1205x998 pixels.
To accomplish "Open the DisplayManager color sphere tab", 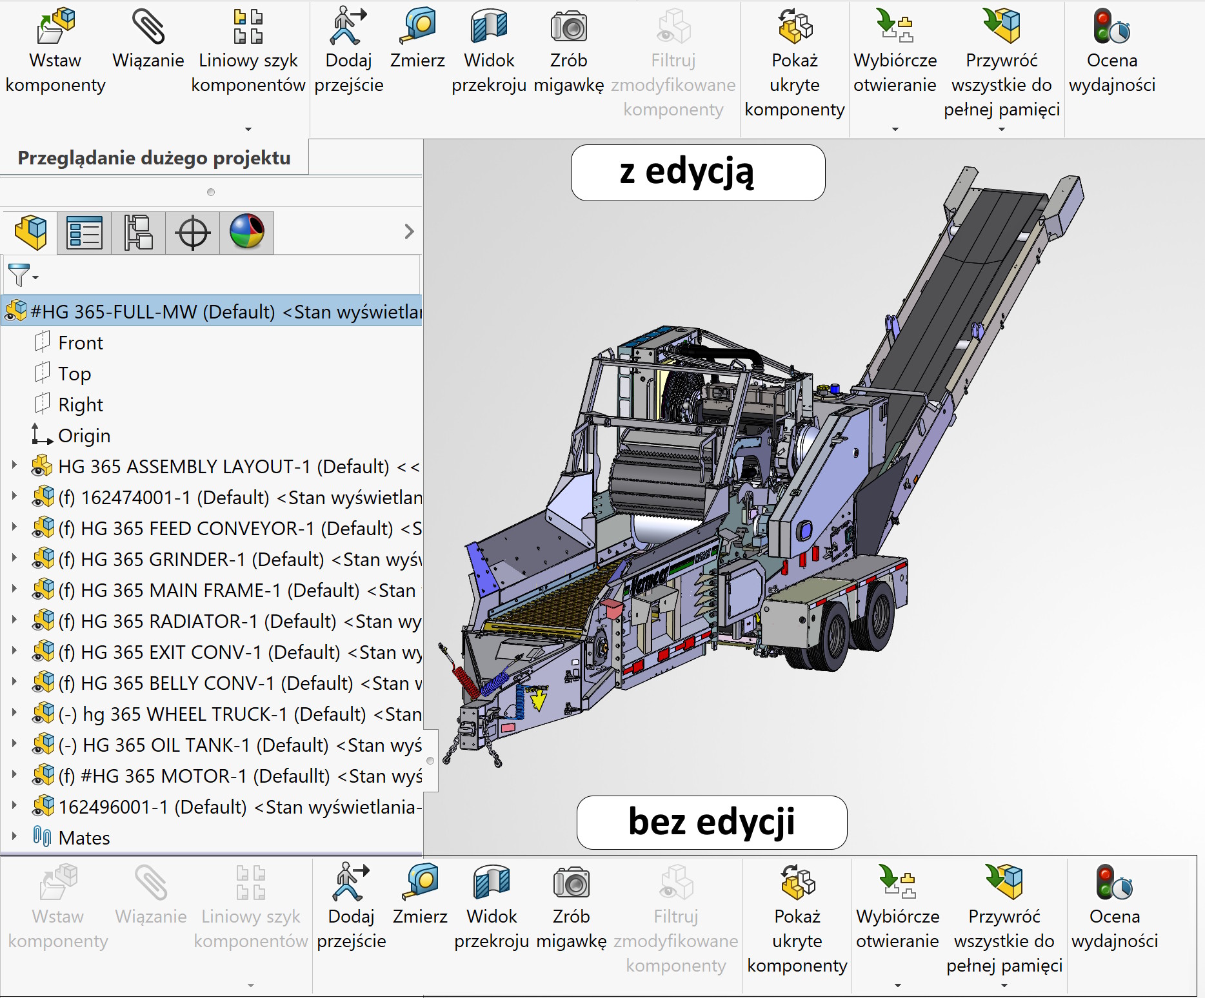I will 247,233.
